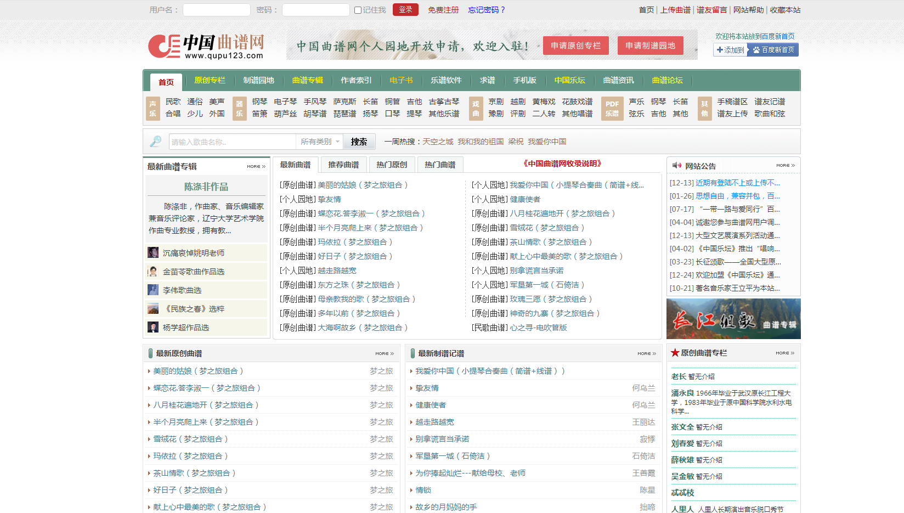Click the 声乐 category badge
The height and width of the screenshot is (513, 904).
[152, 108]
